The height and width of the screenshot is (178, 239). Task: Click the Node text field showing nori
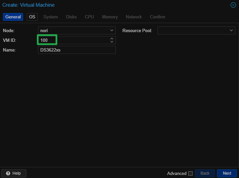(x=73, y=30)
